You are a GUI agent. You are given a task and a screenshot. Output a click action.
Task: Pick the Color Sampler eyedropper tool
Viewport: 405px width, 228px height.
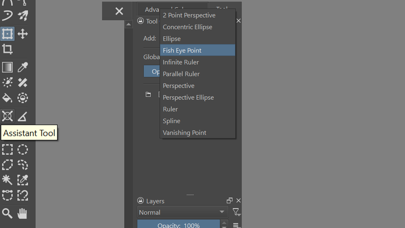[x=23, y=67]
